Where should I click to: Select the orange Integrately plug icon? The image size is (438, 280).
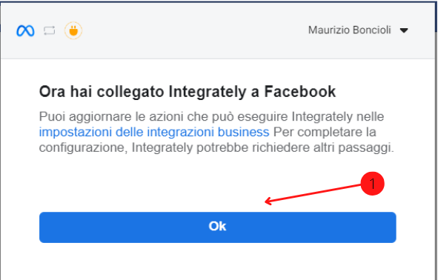click(73, 30)
